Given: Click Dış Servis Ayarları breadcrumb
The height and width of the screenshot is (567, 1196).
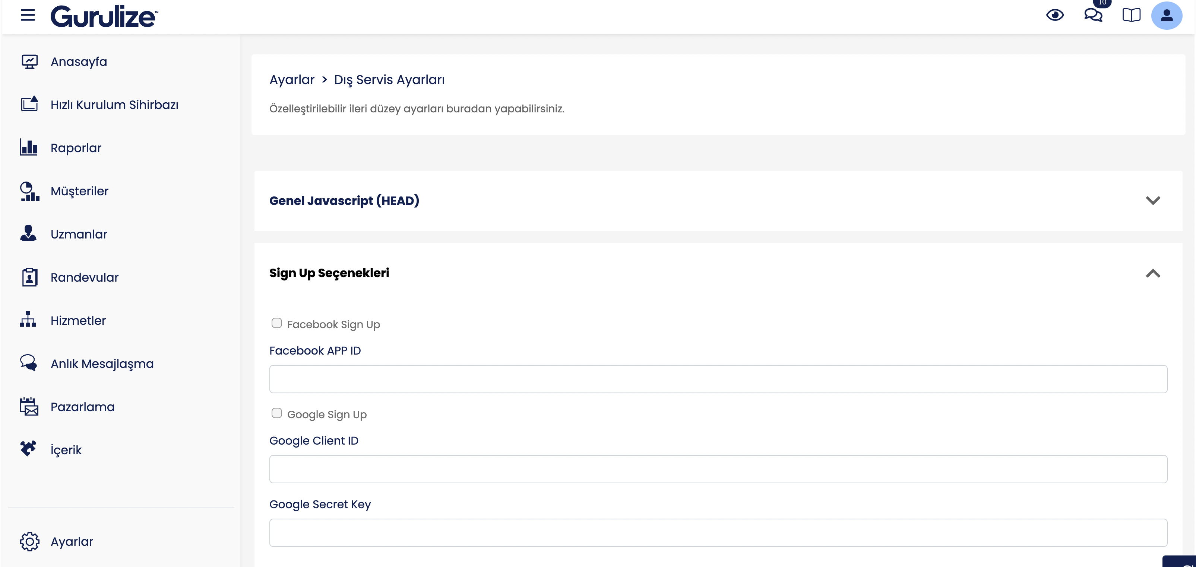Looking at the screenshot, I should click(389, 80).
